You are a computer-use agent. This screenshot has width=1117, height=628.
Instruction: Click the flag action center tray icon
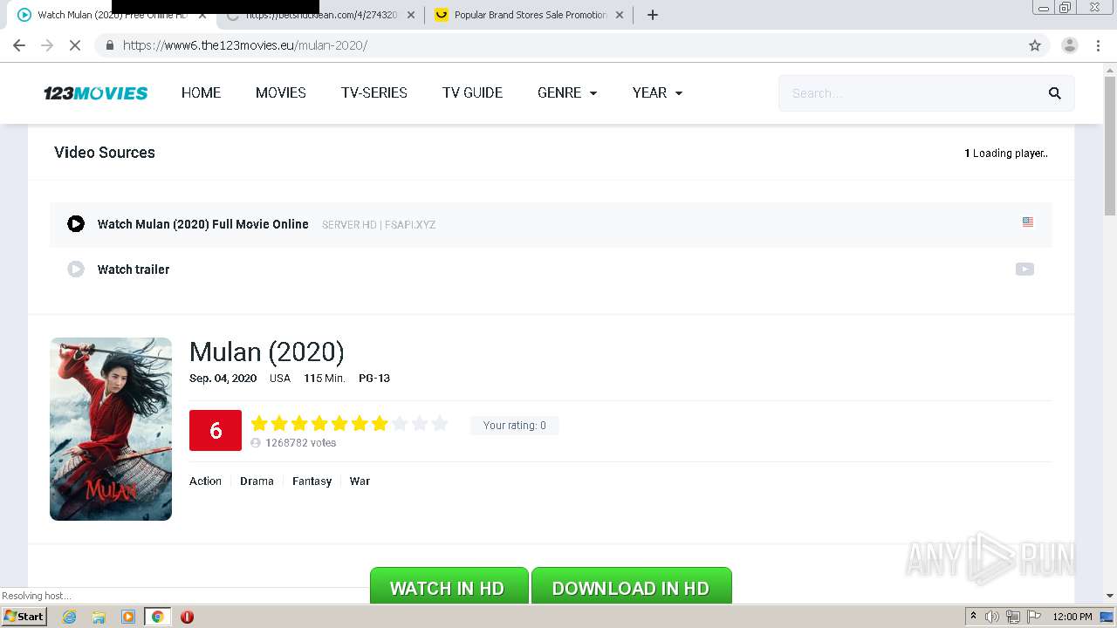coord(1033,617)
